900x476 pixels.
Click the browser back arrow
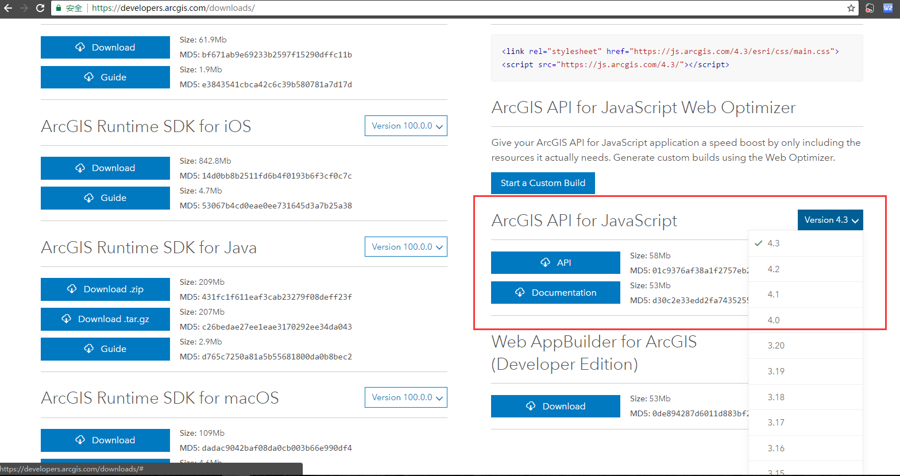coord(8,8)
